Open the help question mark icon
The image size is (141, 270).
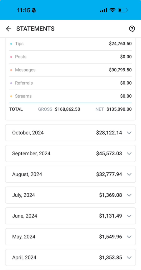click(x=132, y=29)
